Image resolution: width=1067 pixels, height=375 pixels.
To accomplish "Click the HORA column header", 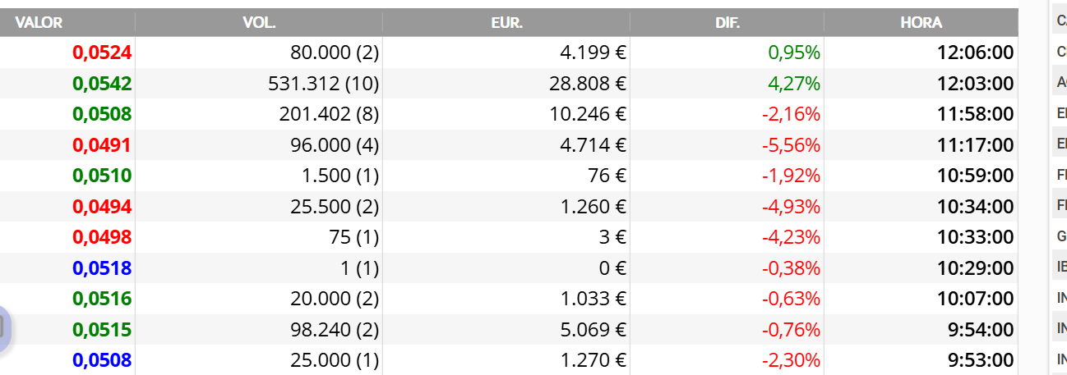I will pyautogui.click(x=921, y=23).
